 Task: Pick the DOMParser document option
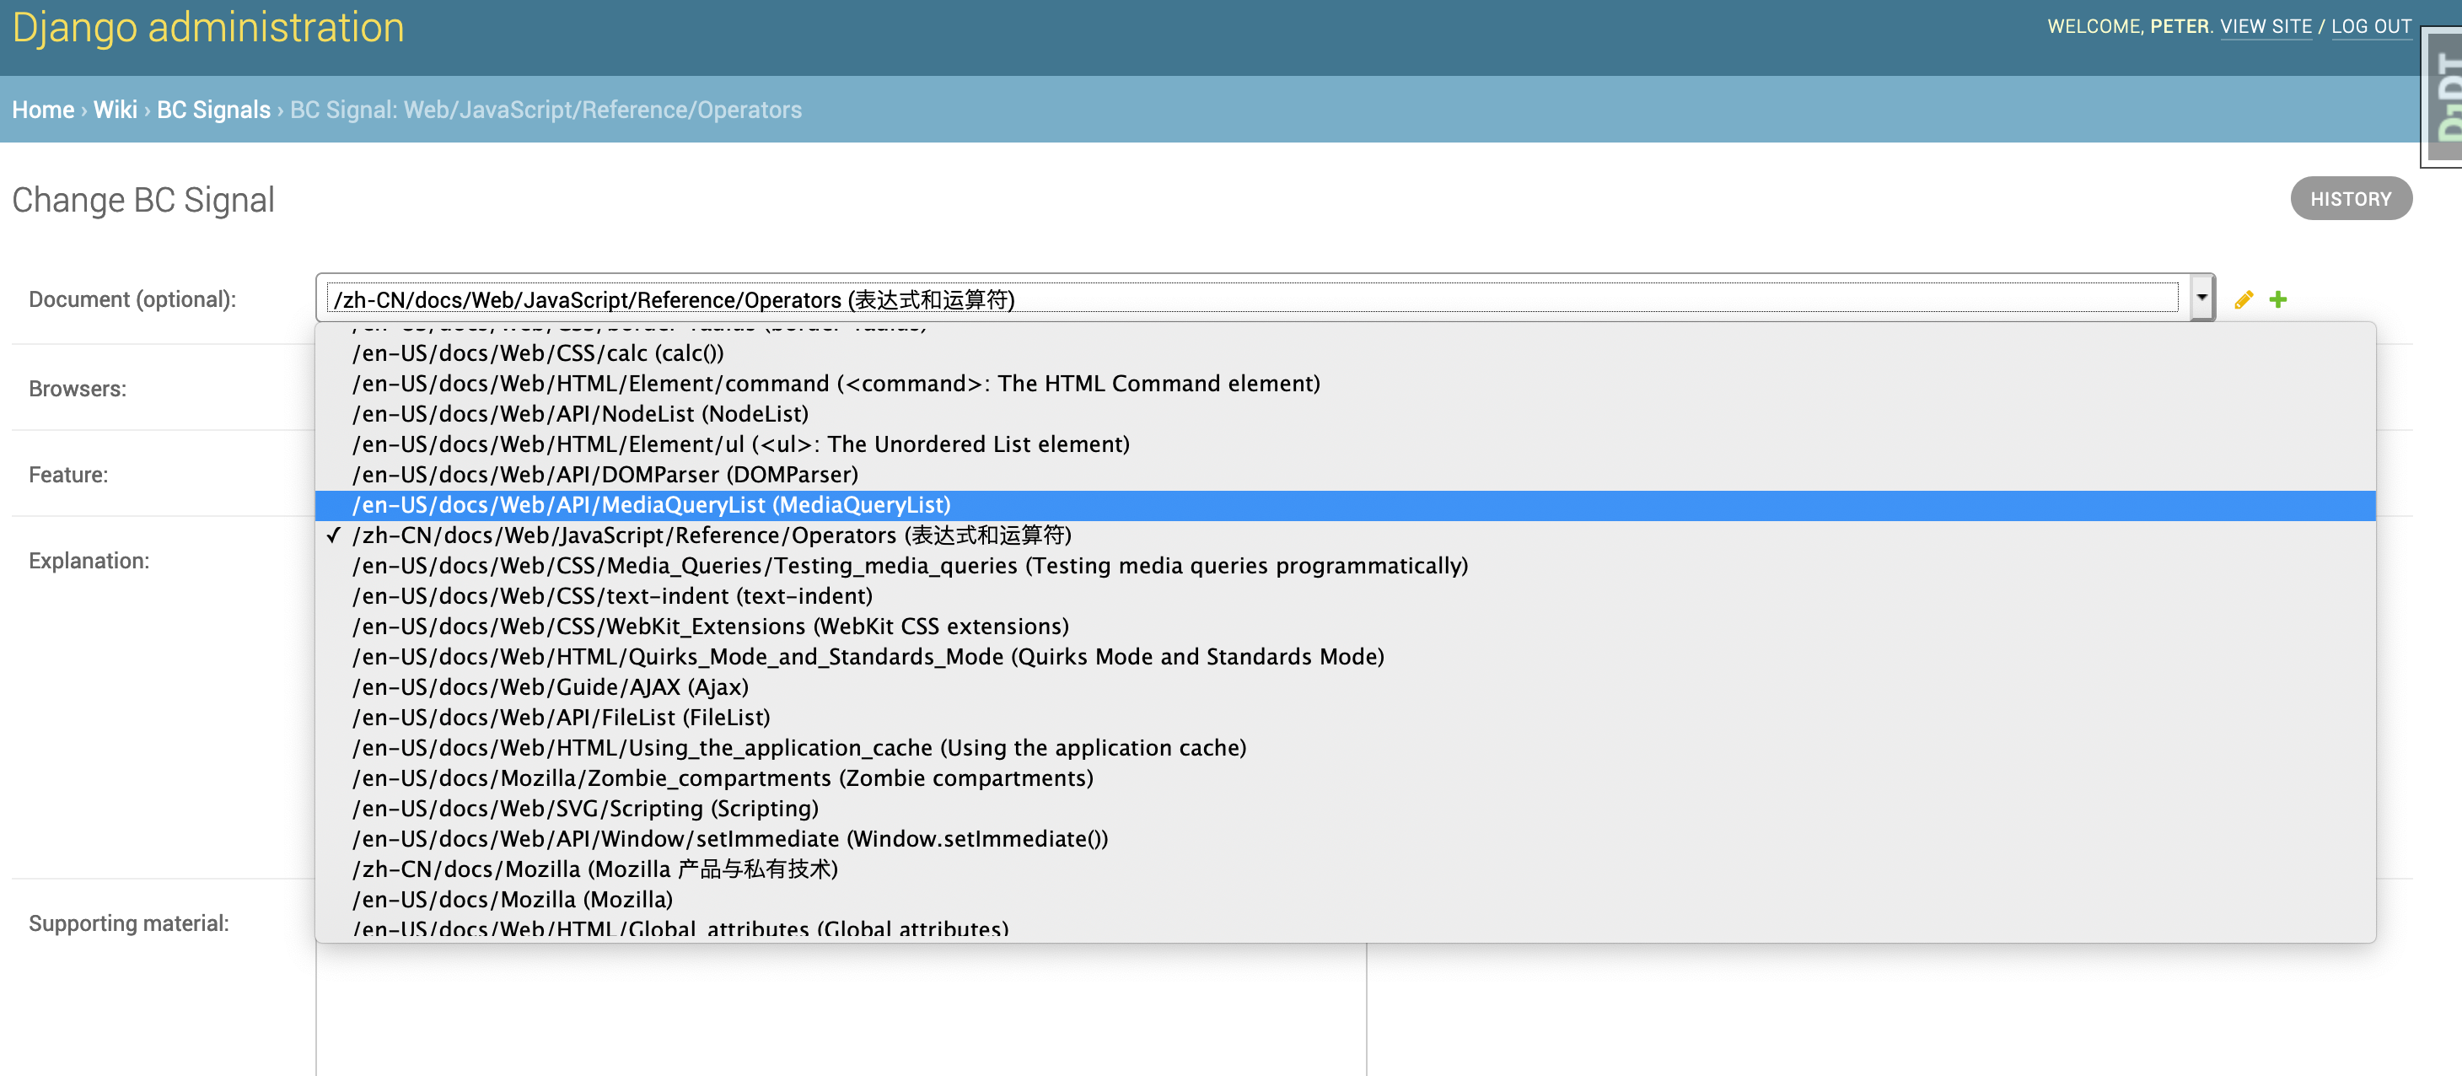(x=1345, y=475)
